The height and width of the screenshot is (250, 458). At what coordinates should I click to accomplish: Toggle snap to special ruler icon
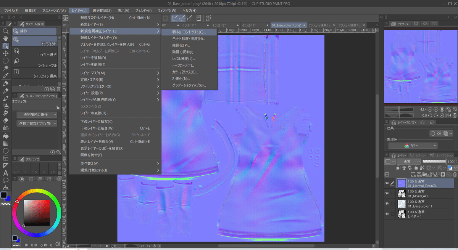point(182,18)
